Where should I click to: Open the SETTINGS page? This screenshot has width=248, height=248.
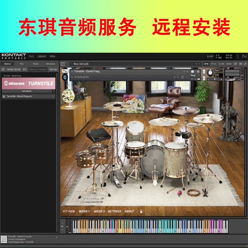pyautogui.click(x=114, y=211)
